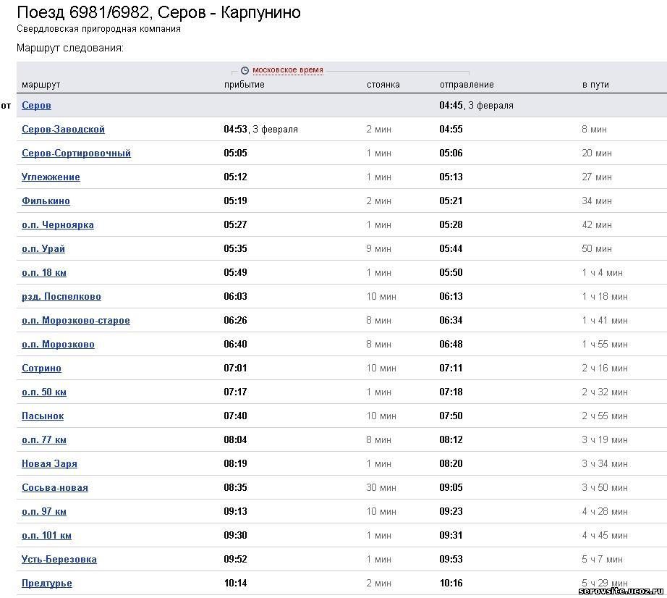This screenshot has width=667, height=598.
Task: Click the clock icon beside московское время
Action: click(245, 70)
